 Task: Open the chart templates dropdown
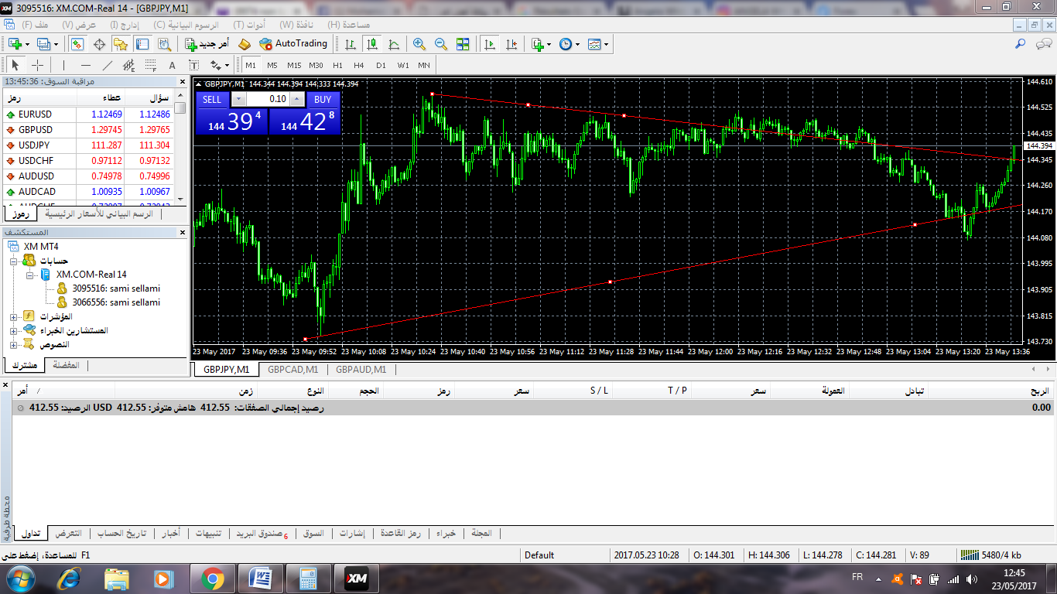click(597, 44)
